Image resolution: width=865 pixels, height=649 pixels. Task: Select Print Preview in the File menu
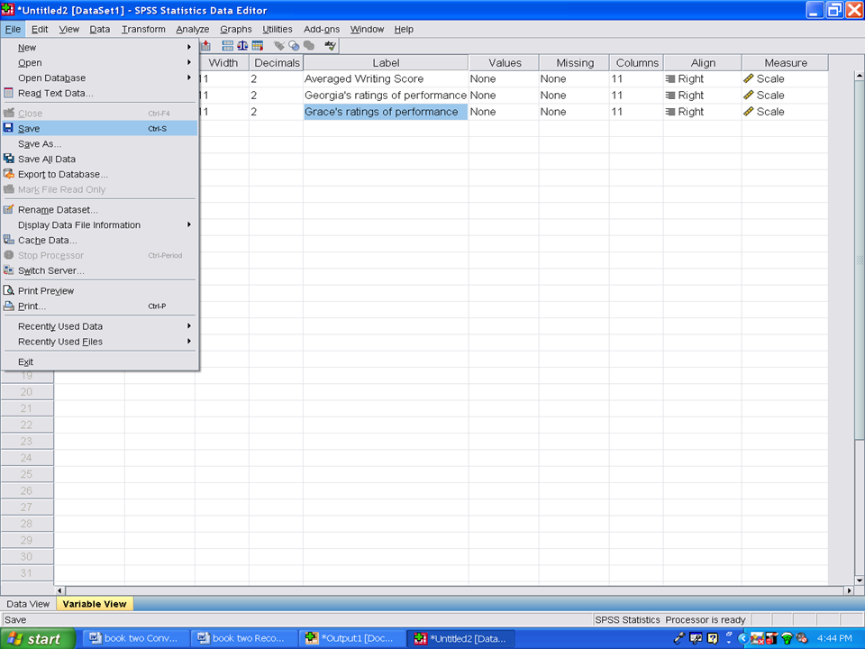coord(46,291)
